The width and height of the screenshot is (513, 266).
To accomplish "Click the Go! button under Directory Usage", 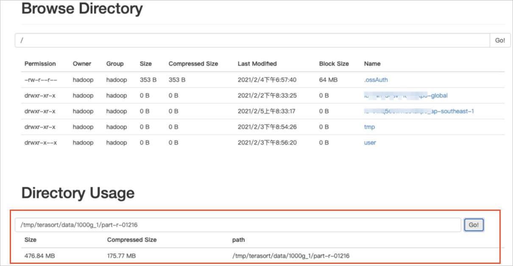I will 474,225.
